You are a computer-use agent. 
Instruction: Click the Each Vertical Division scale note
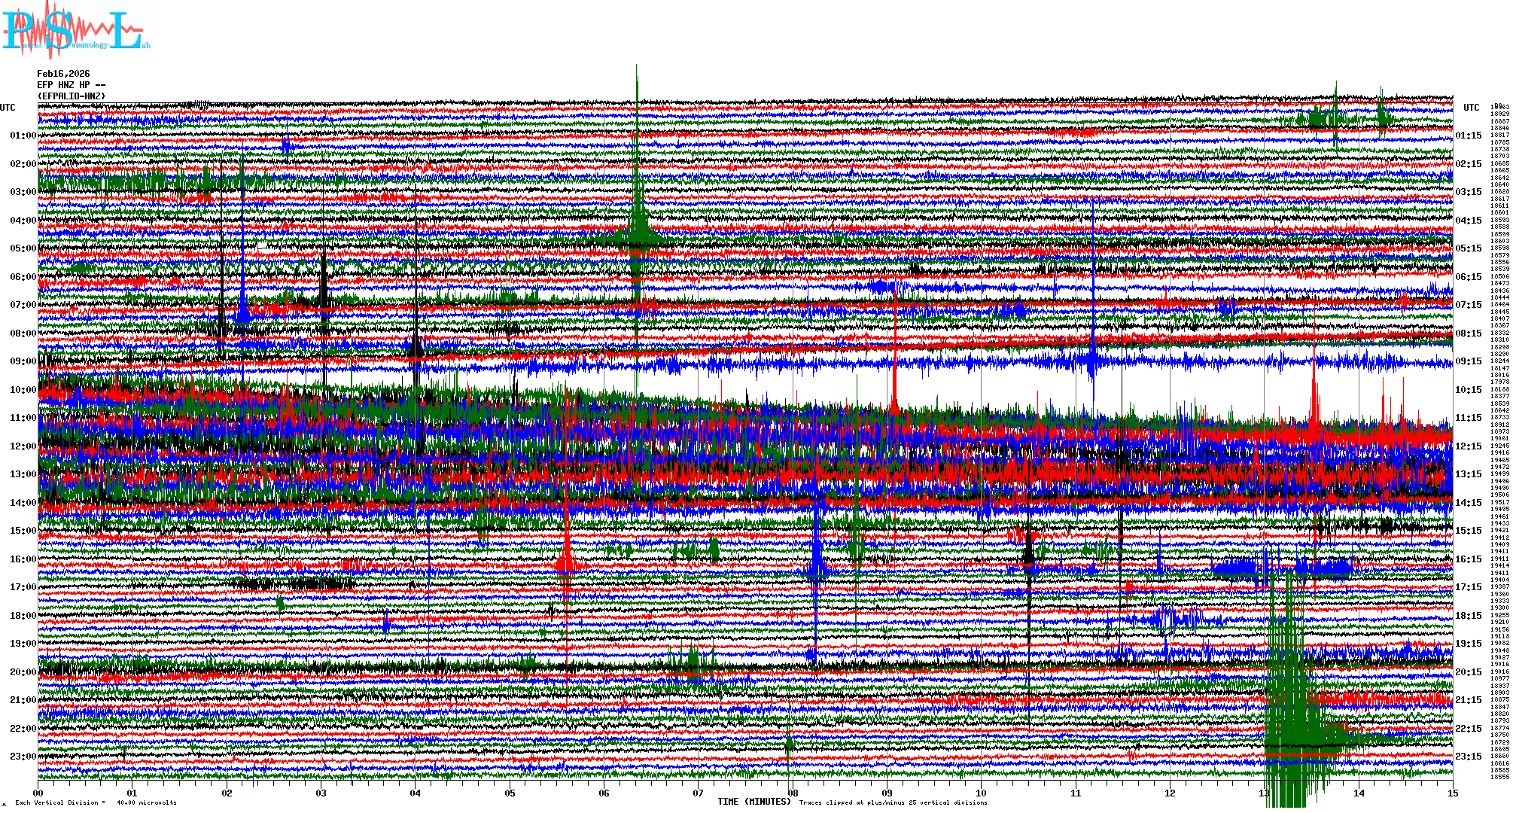(x=96, y=802)
